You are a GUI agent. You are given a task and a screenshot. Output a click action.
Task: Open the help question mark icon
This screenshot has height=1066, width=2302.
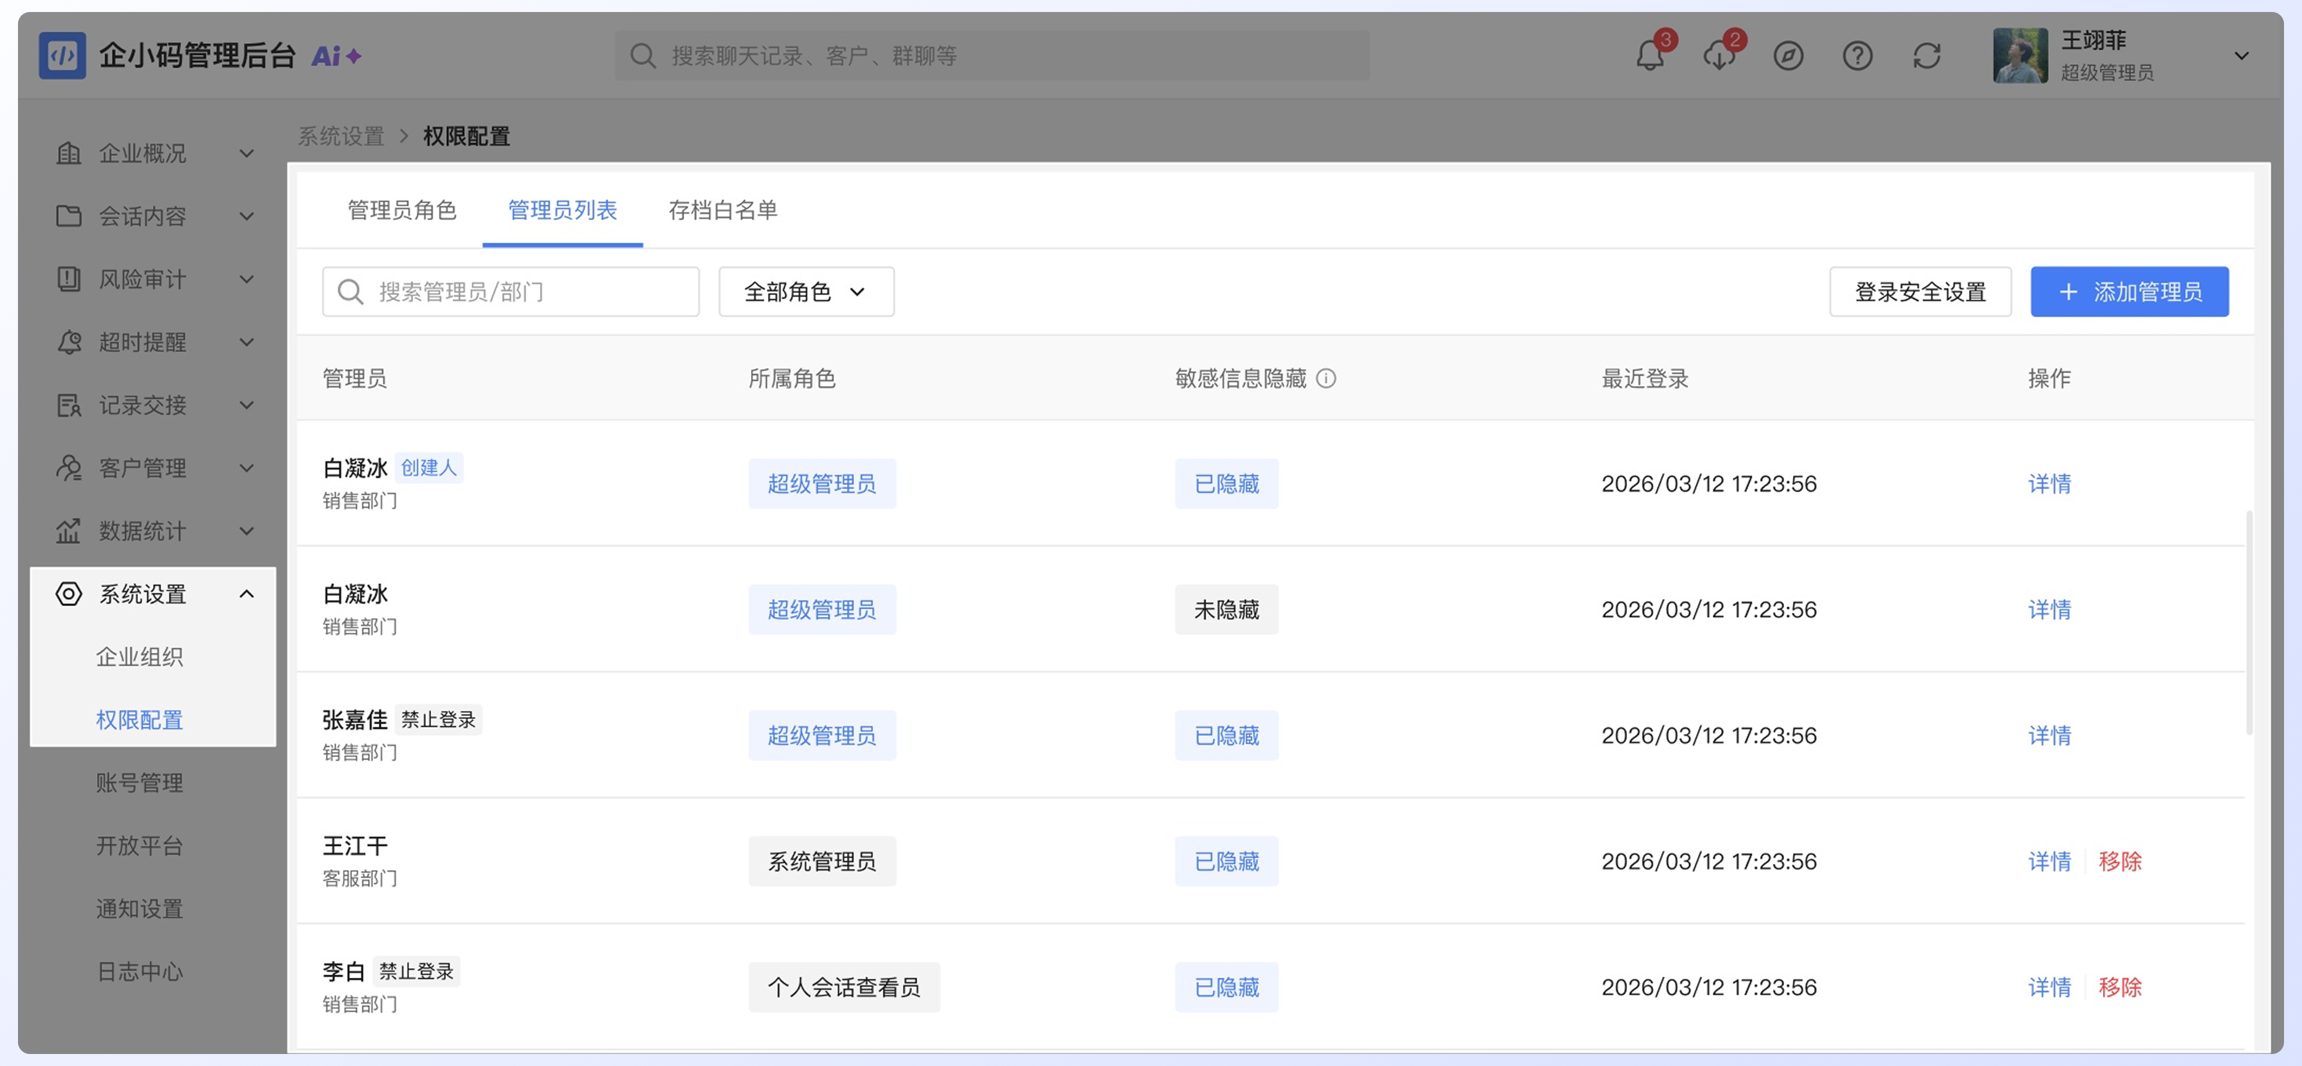pyautogui.click(x=1857, y=56)
